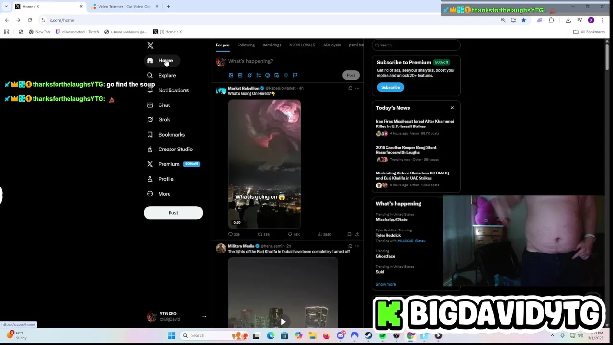Open Chat in the X sidebar
The image size is (613, 345).
click(158, 105)
